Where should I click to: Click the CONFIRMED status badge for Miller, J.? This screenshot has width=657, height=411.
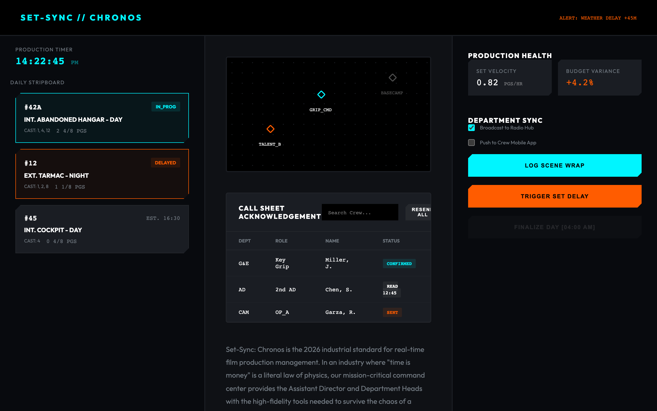pyautogui.click(x=399, y=264)
